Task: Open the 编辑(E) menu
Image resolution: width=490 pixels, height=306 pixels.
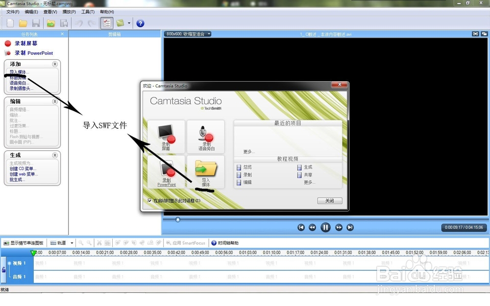Action: tap(31, 12)
